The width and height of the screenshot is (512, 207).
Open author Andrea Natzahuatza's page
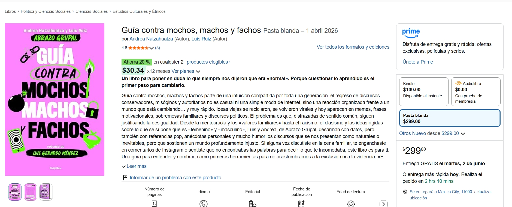click(151, 39)
